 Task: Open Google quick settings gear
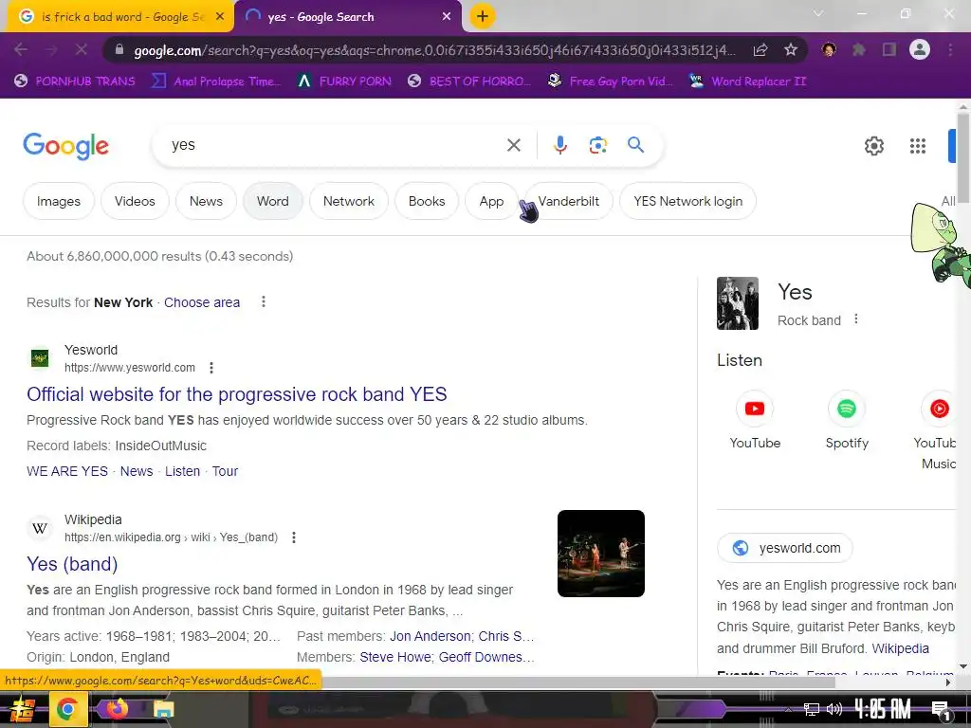[873, 146]
